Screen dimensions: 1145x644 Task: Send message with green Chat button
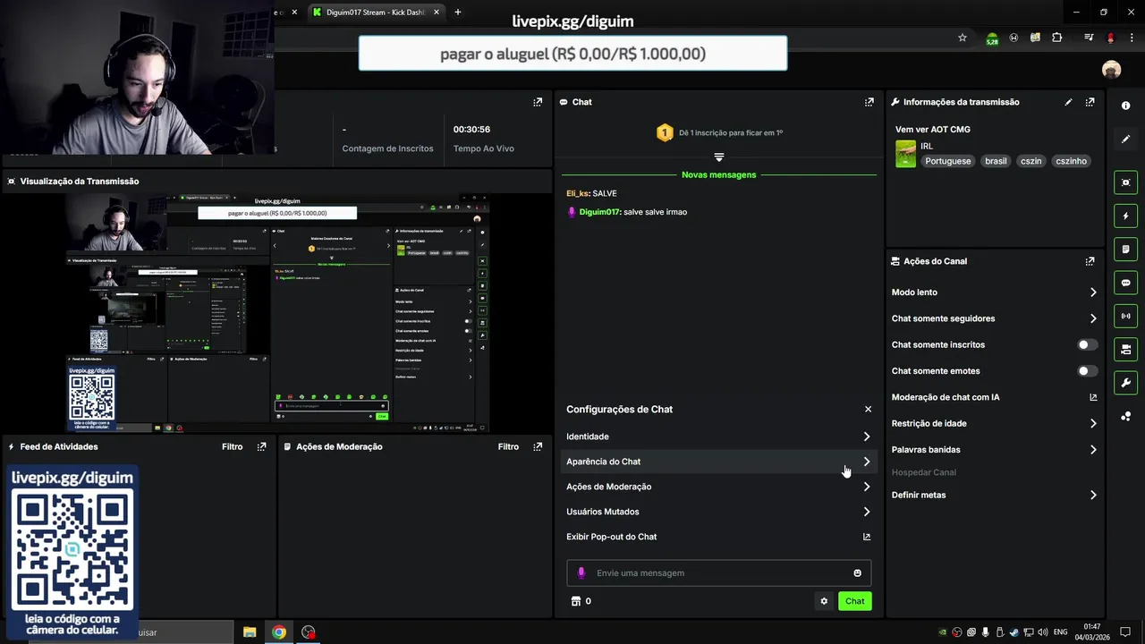(x=854, y=601)
